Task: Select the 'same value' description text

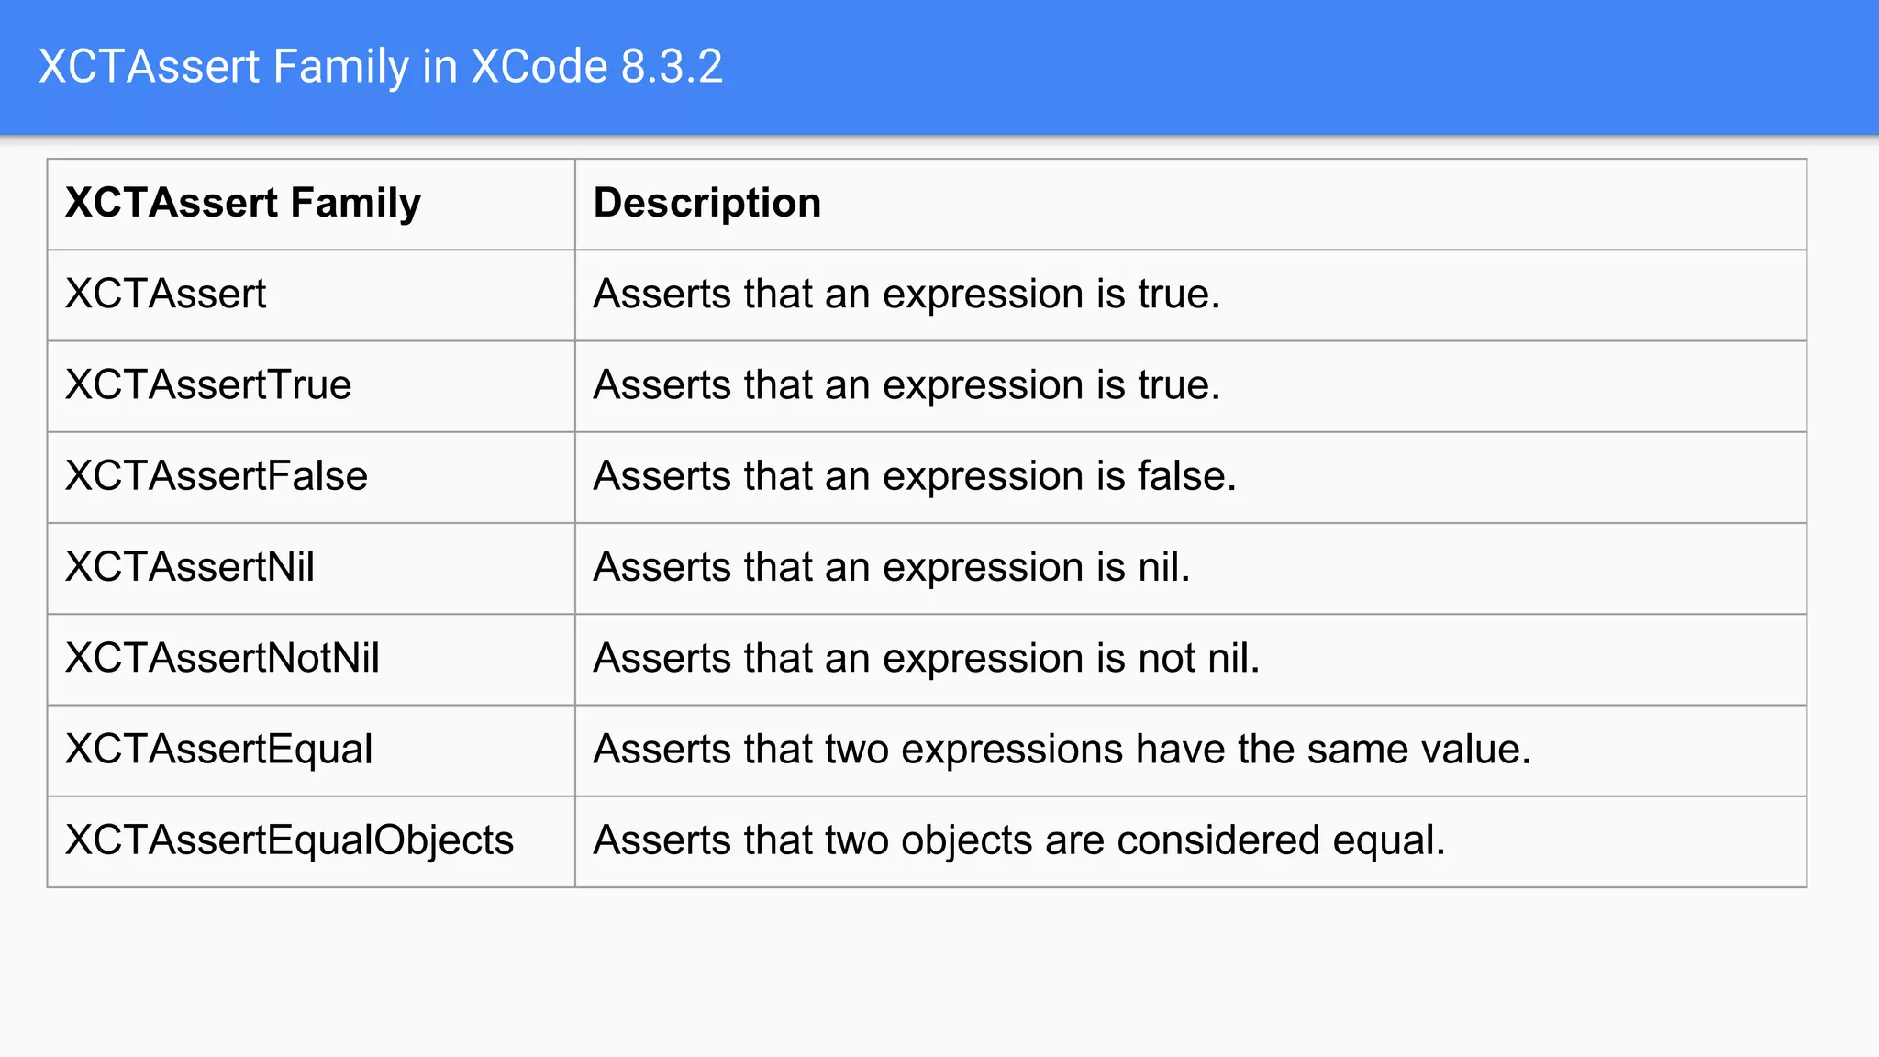Action: click(x=1062, y=750)
